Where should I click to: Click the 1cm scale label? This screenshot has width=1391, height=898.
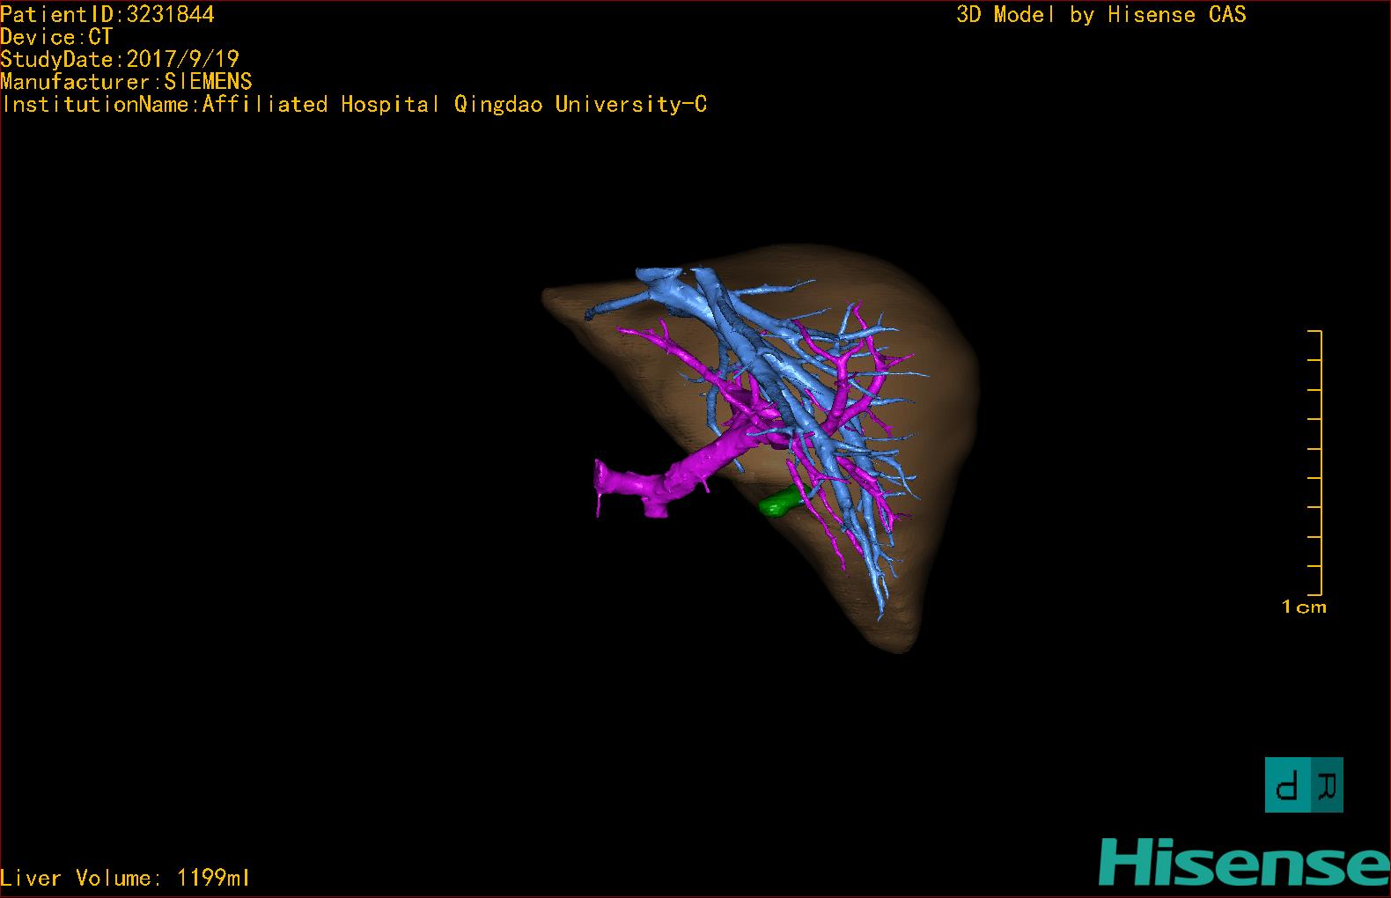pyautogui.click(x=1304, y=607)
